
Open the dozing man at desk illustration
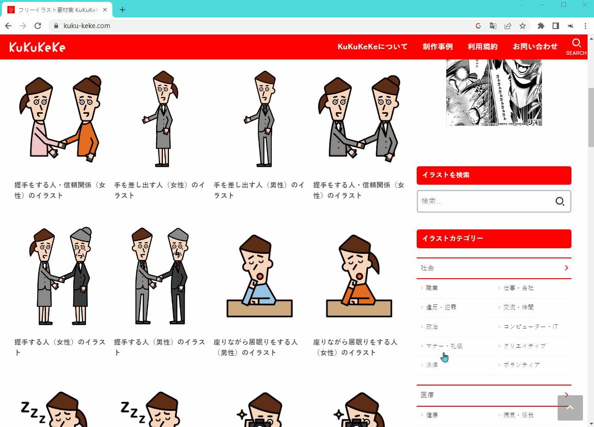click(x=259, y=276)
